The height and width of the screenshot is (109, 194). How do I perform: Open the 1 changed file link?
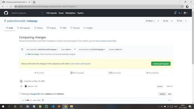point(34,94)
